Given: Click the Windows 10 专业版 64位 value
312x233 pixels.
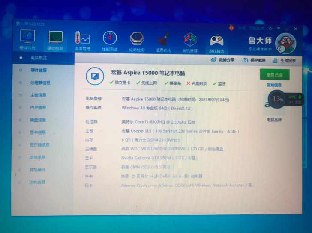Looking at the screenshot, I should 157,108.
